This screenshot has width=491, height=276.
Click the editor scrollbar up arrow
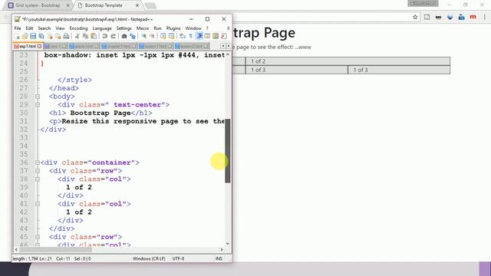click(x=228, y=54)
